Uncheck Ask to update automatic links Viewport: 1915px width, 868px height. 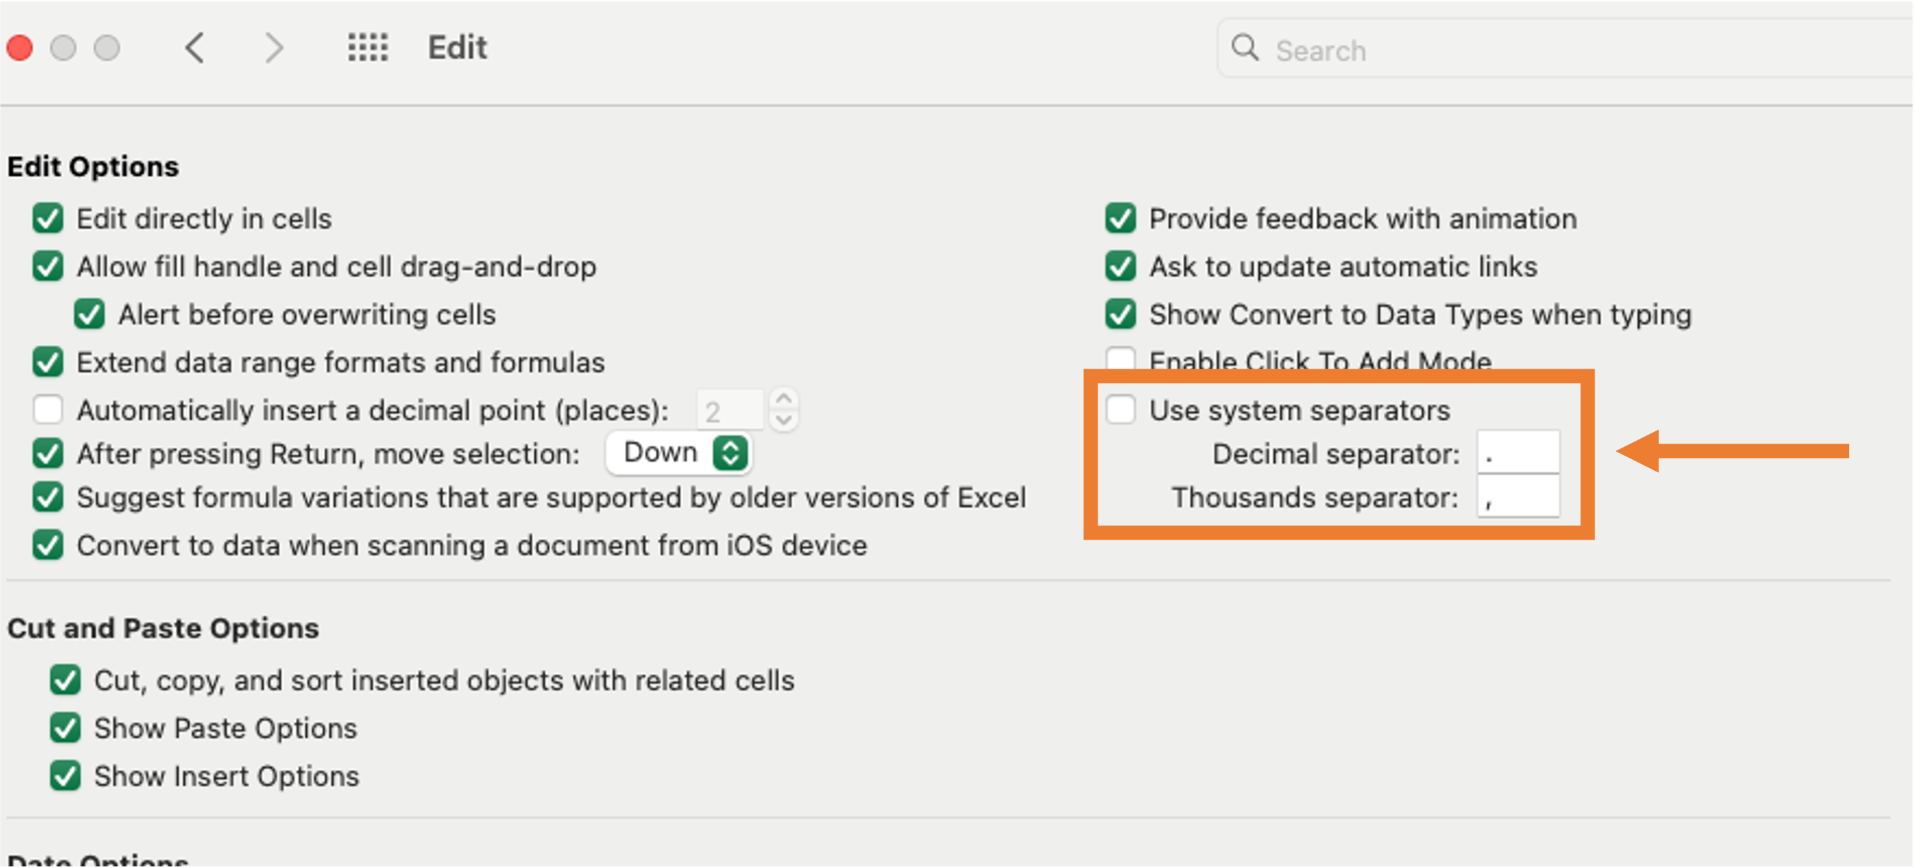tap(1120, 267)
